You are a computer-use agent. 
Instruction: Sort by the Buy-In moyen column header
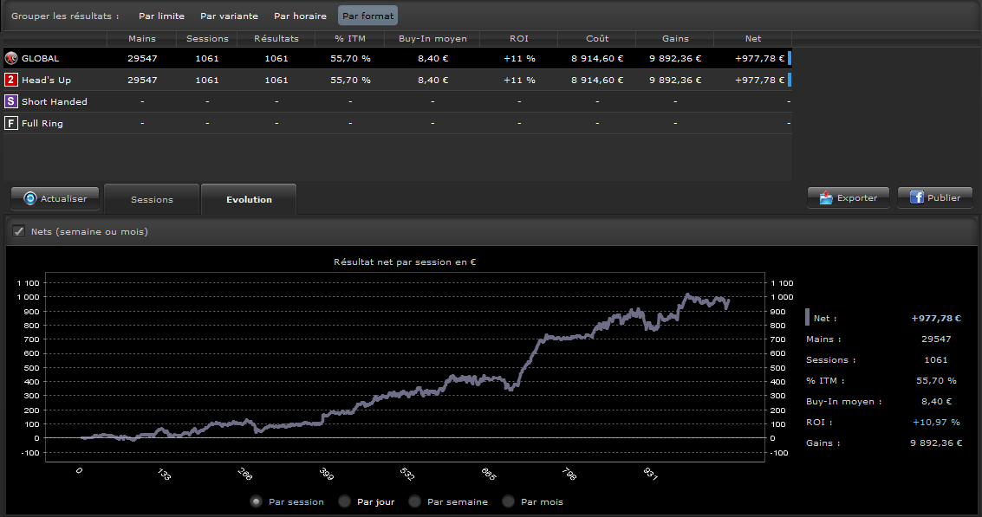coord(432,38)
